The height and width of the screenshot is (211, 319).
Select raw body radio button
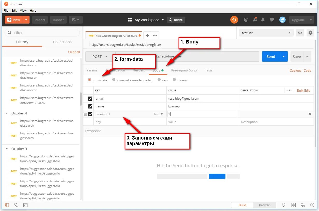click(x=159, y=80)
